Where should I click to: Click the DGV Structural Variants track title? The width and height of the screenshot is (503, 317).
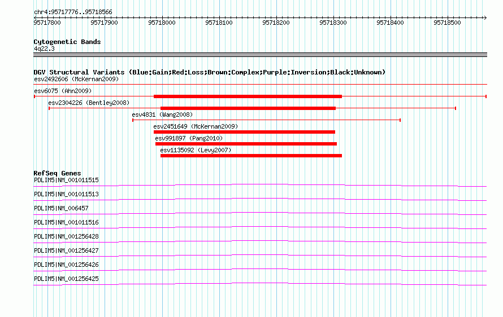[210, 72]
